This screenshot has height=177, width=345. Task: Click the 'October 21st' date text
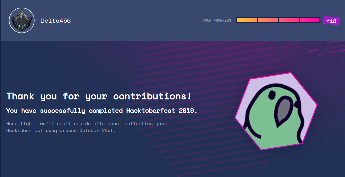[97, 131]
